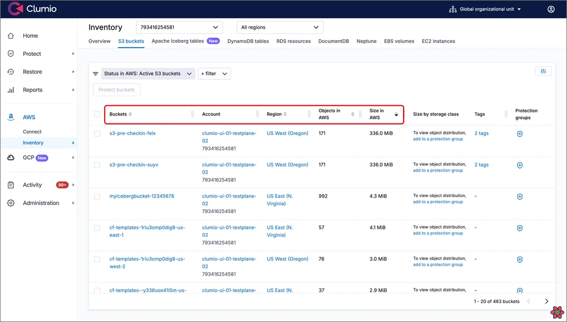Expand the Restore submenu arrow

[73, 72]
